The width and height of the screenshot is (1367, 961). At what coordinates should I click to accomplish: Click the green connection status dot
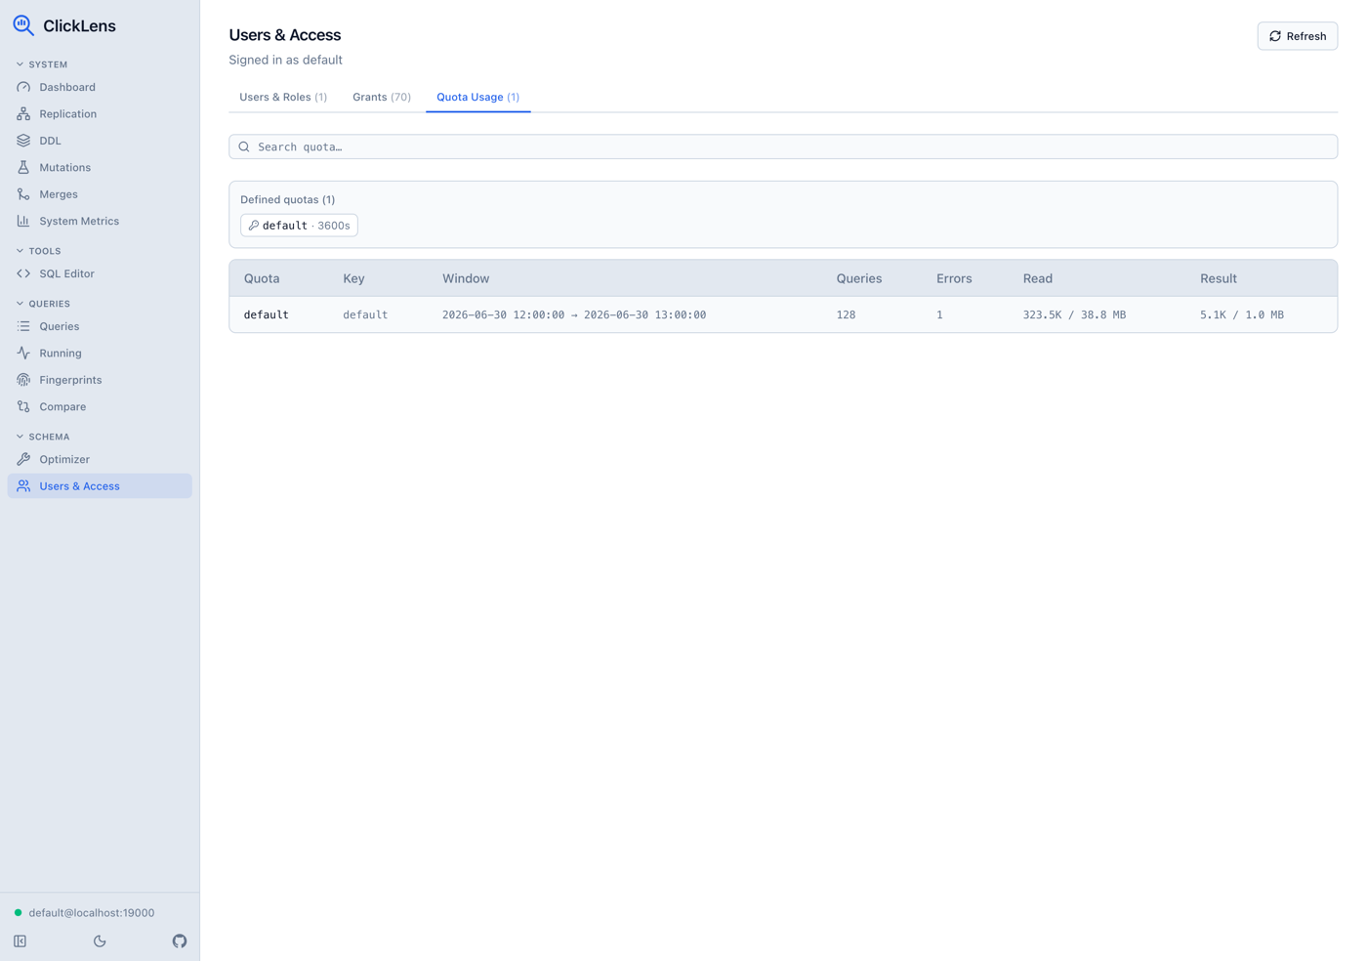click(x=18, y=913)
